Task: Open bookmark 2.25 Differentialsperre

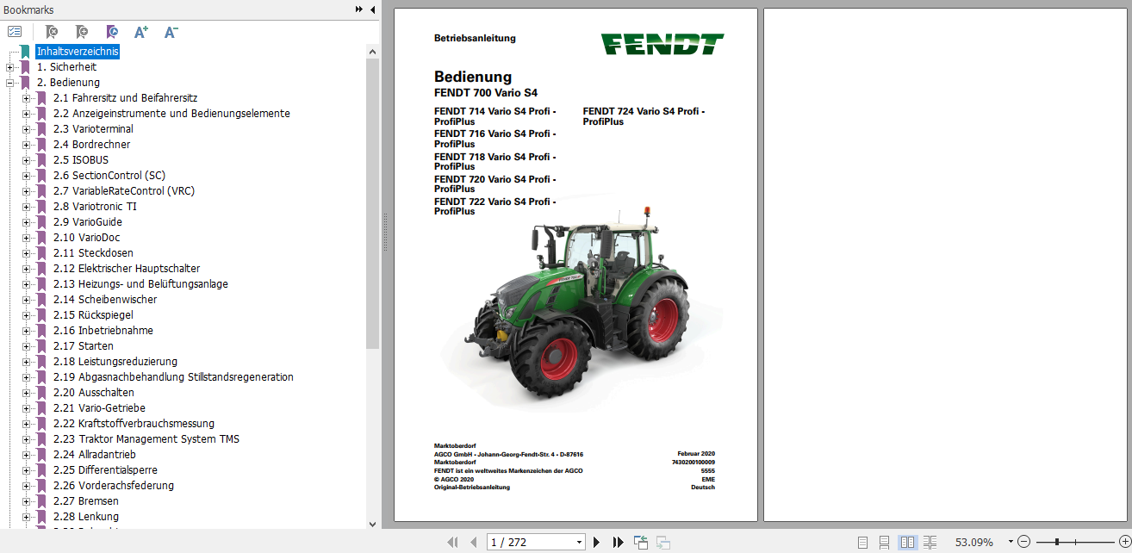Action: pos(105,470)
